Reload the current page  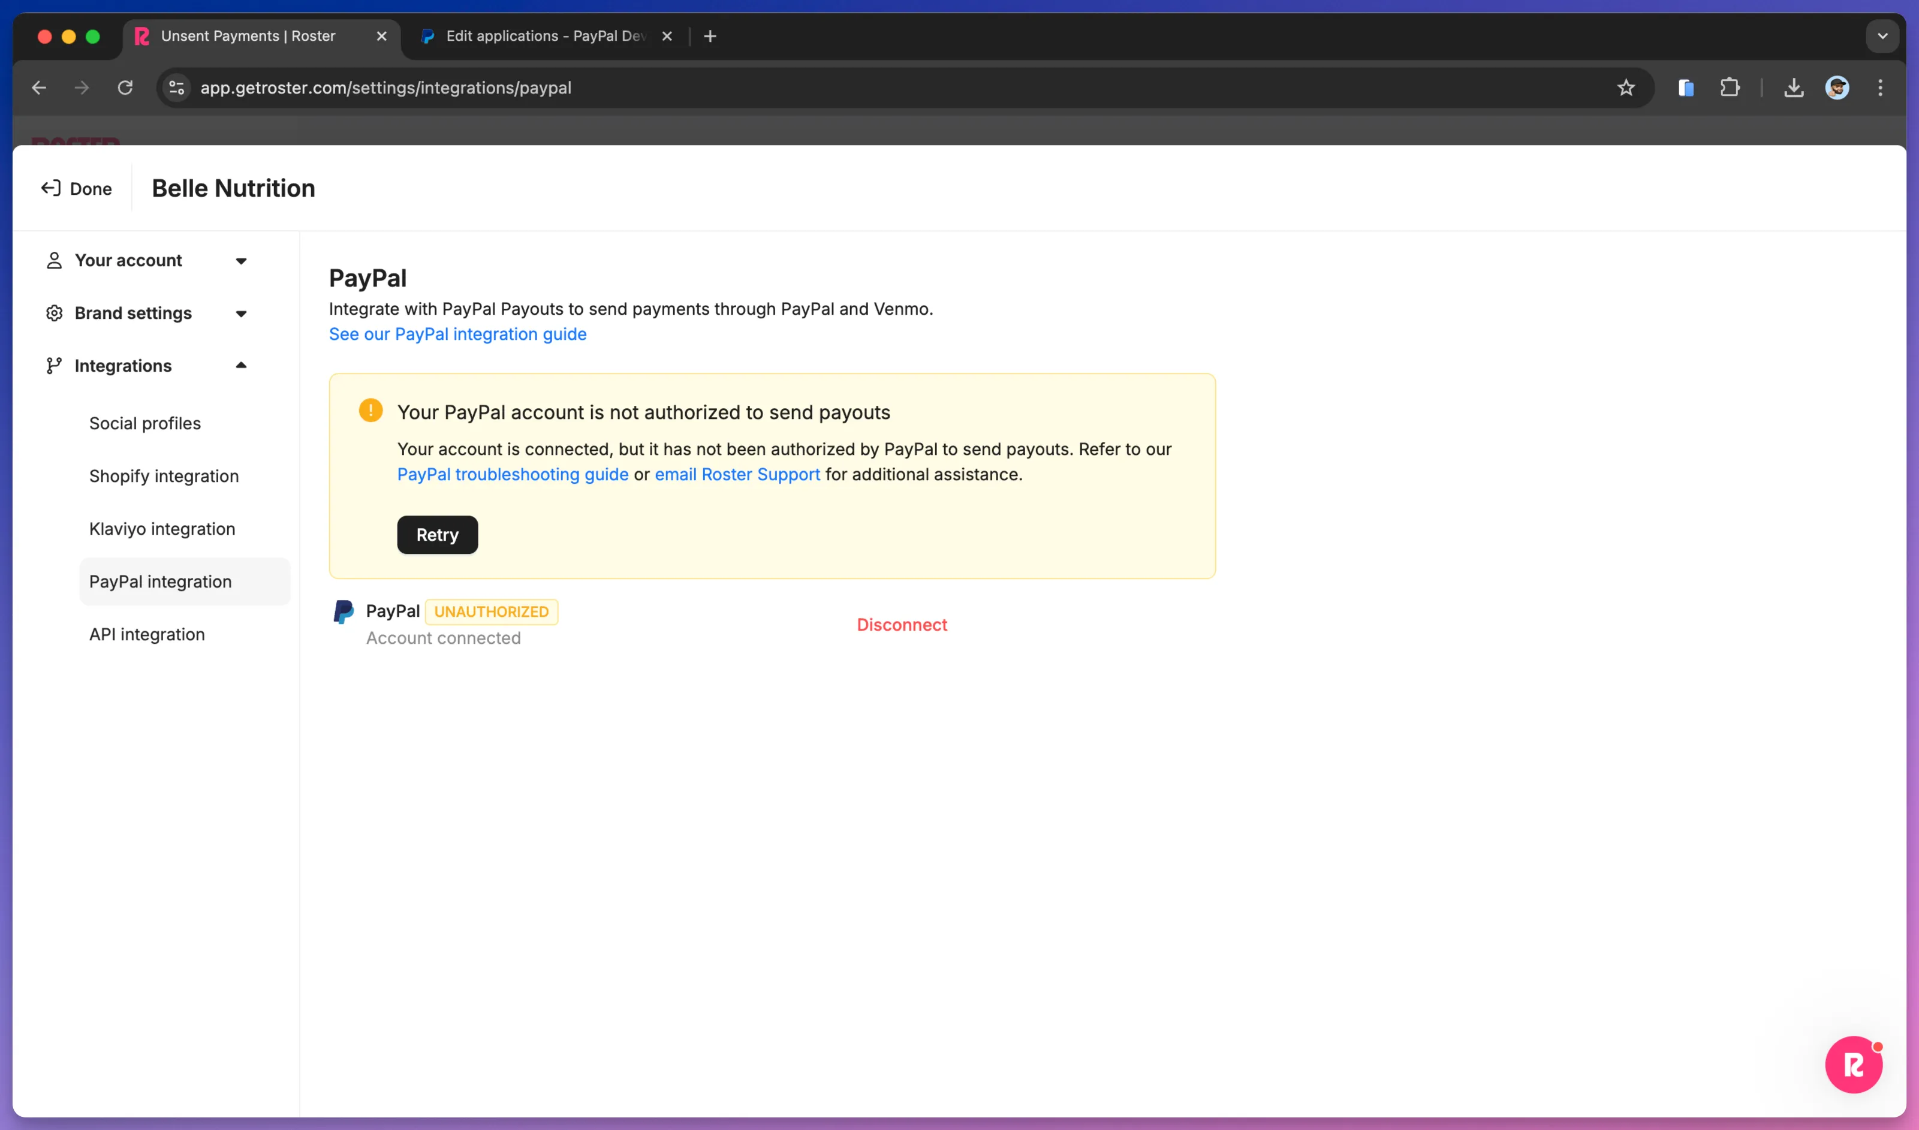click(125, 88)
